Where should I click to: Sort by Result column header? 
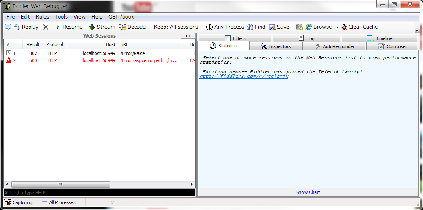pyautogui.click(x=33, y=44)
